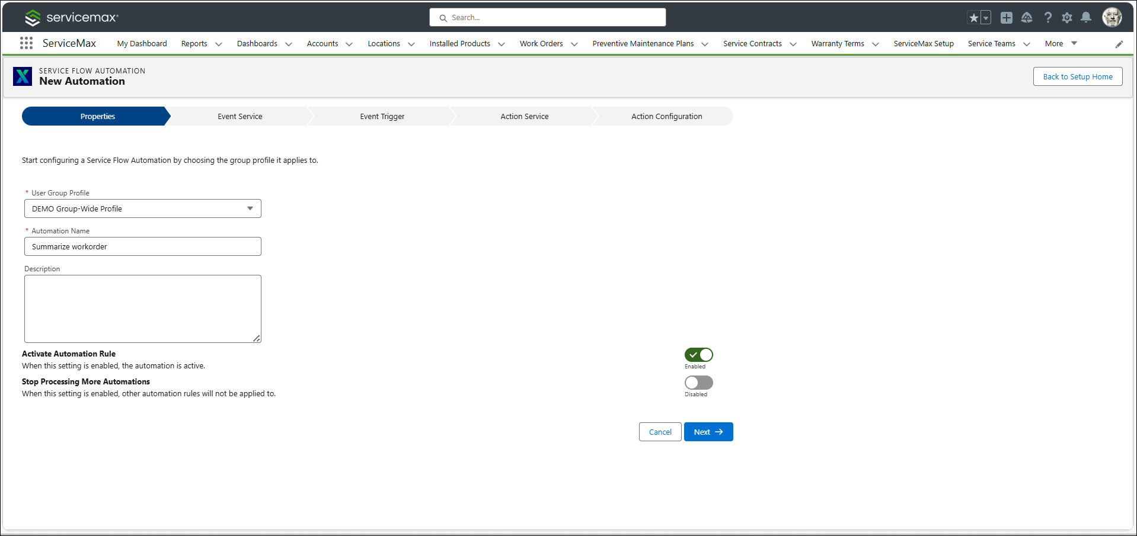Screen dimensions: 1137x536
Task: Click into the Description text area
Action: point(143,309)
